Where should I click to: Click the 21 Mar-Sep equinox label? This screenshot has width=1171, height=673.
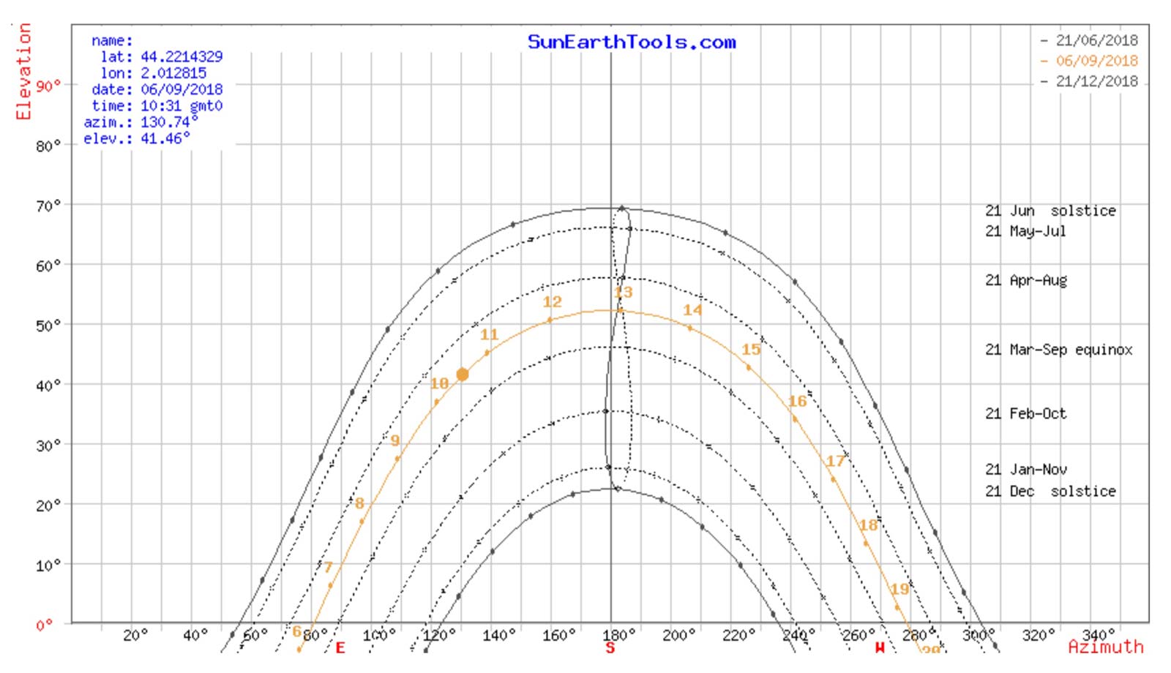(1058, 350)
